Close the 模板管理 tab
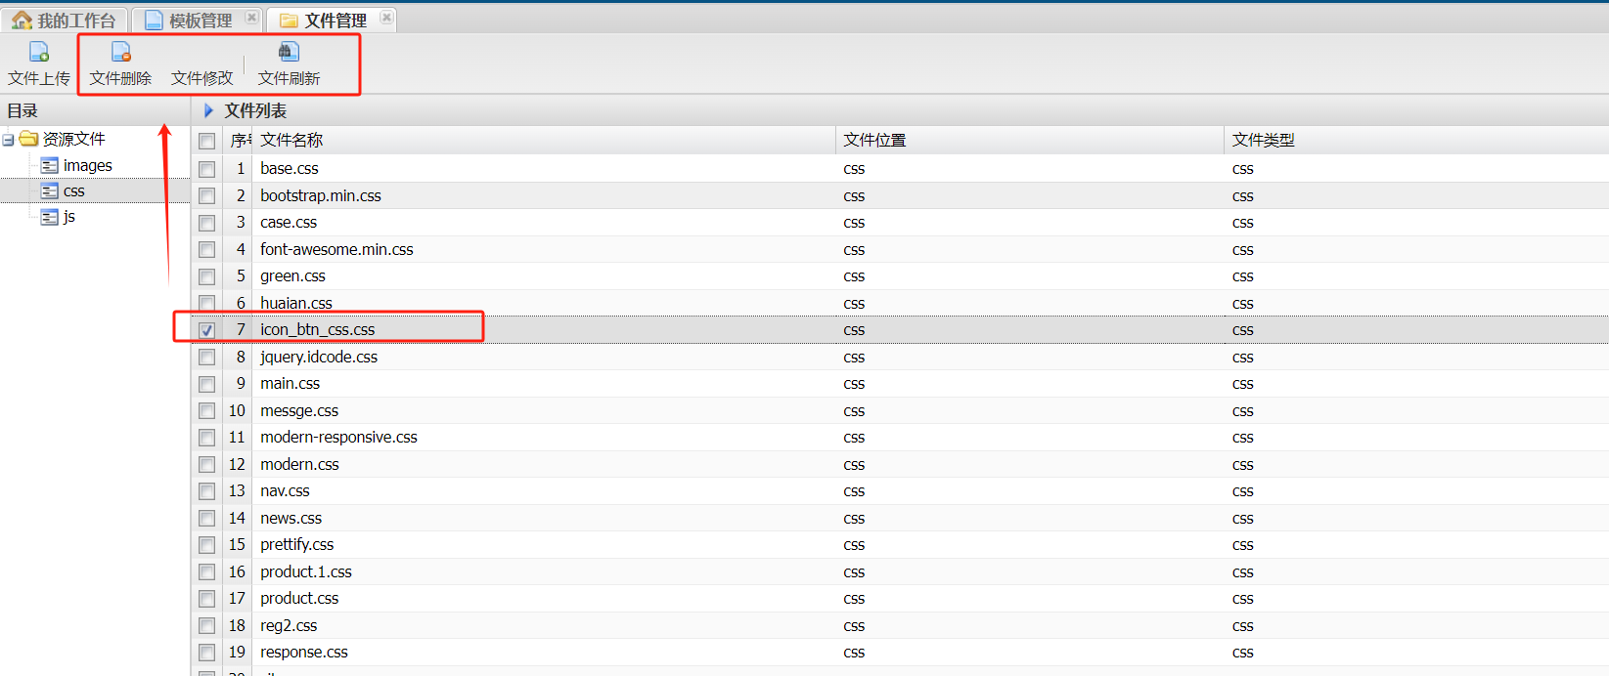This screenshot has height=676, width=1609. click(251, 18)
